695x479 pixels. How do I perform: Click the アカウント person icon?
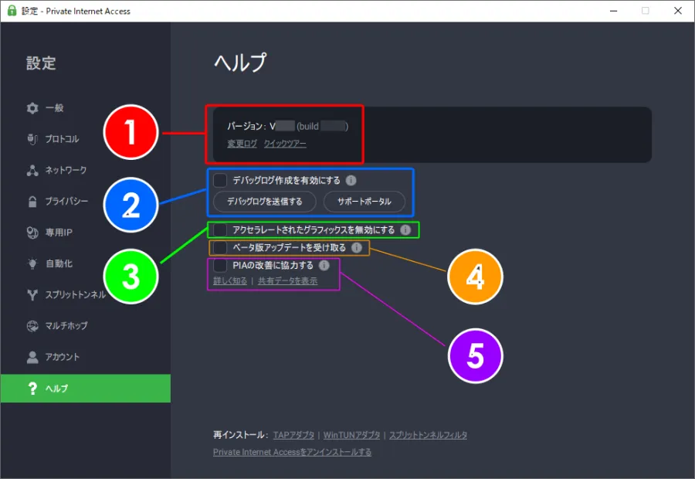pyautogui.click(x=32, y=357)
